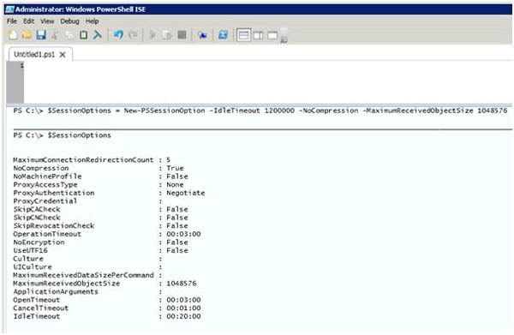Click the Cut scissors icon
The image size is (514, 335).
coord(55,35)
